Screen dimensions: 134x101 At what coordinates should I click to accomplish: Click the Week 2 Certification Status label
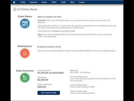click(79, 91)
